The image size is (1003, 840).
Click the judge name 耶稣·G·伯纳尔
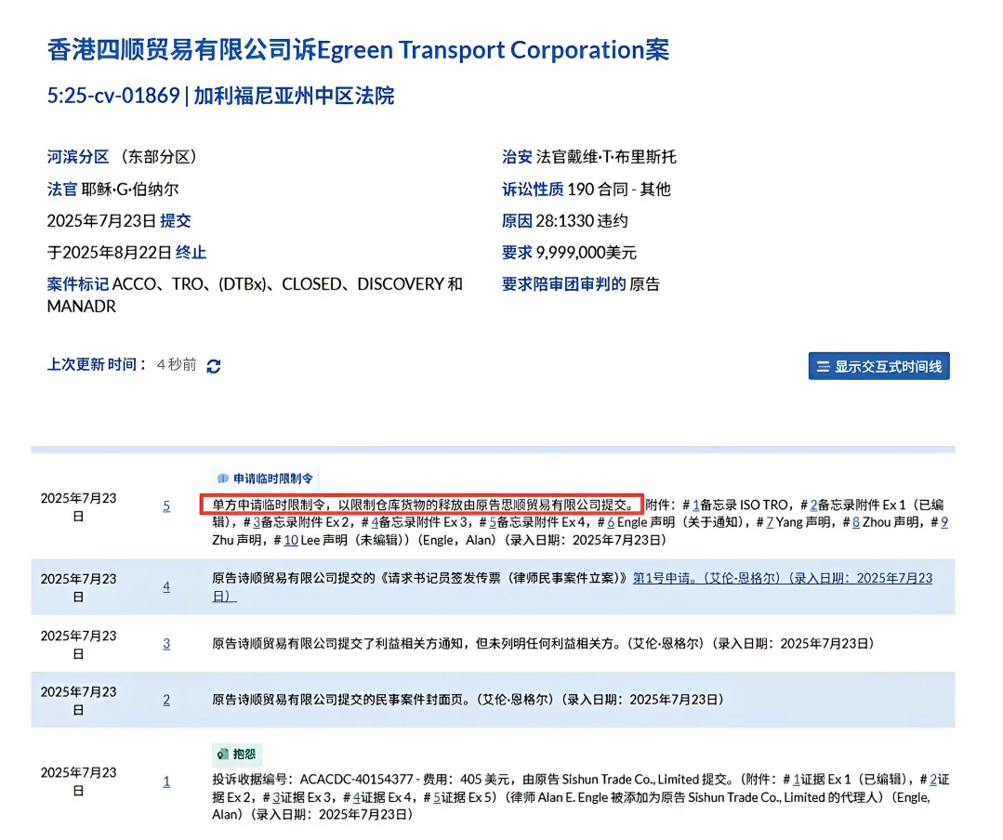pyautogui.click(x=130, y=190)
